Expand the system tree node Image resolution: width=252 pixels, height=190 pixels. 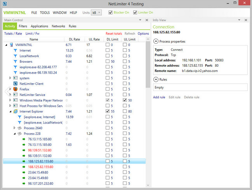point(10,78)
